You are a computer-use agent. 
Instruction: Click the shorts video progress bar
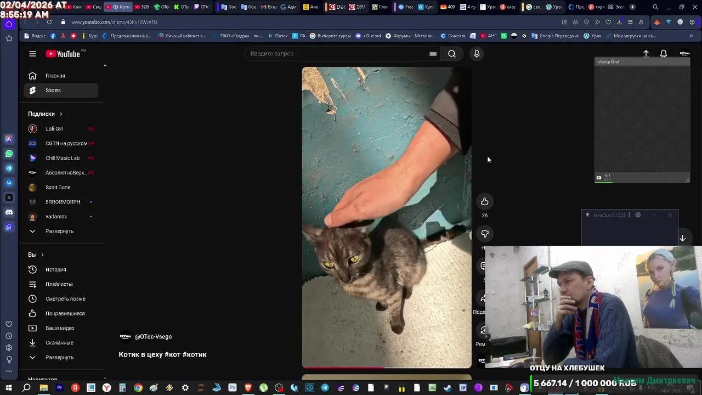click(387, 368)
